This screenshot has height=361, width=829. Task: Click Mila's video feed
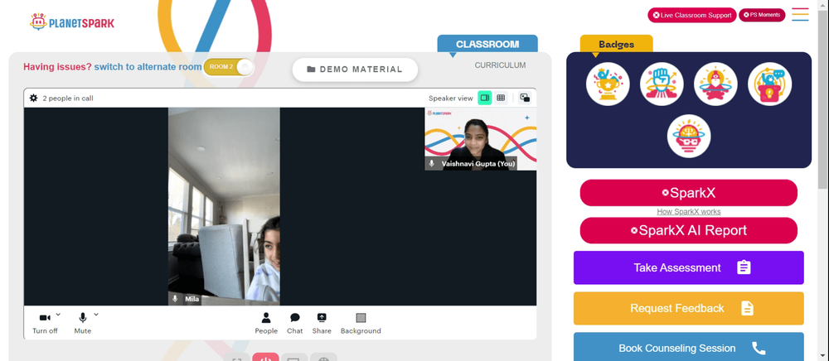coord(224,206)
